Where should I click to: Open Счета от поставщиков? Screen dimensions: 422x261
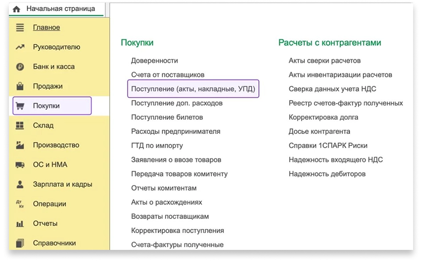(x=167, y=75)
